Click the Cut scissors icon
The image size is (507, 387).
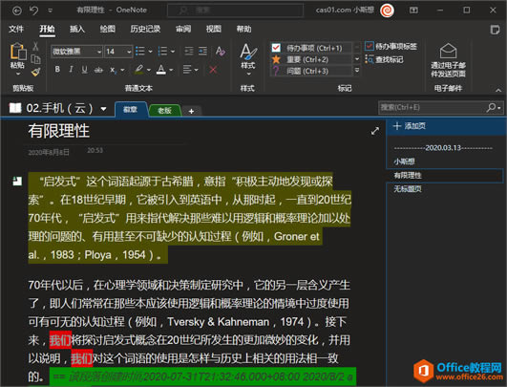click(x=35, y=46)
